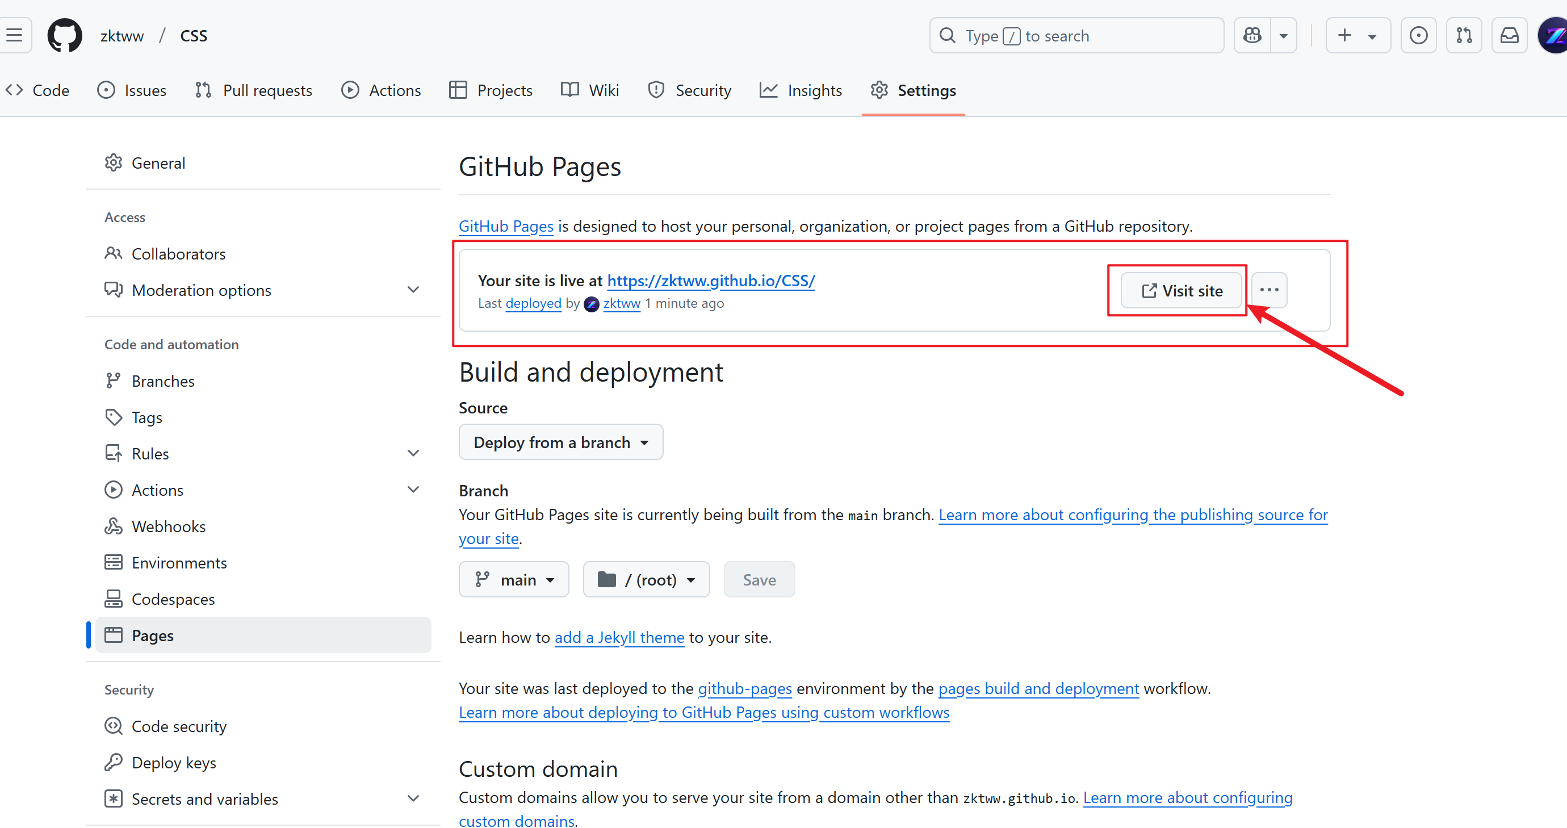Click the main branch selector dropdown
Viewport: 1567px width, 828px height.
click(515, 579)
